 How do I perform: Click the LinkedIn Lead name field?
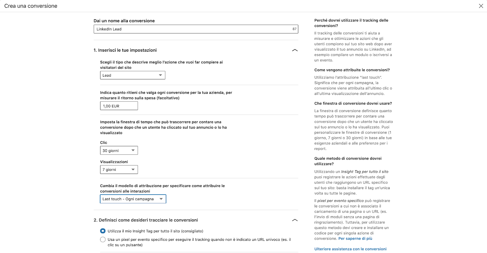pos(196,29)
